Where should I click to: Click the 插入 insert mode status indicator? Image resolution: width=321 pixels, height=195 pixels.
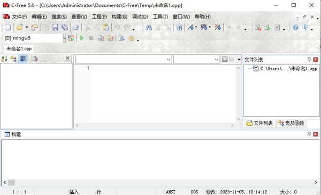click(x=74, y=192)
